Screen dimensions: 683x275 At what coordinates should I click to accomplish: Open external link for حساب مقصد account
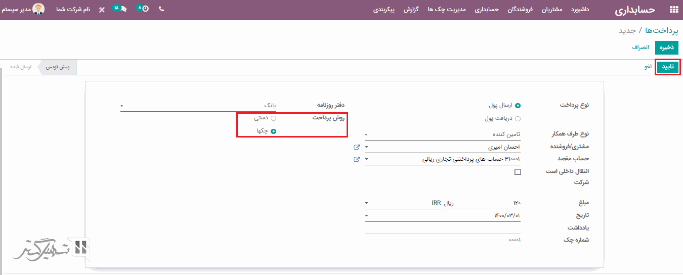357,159
